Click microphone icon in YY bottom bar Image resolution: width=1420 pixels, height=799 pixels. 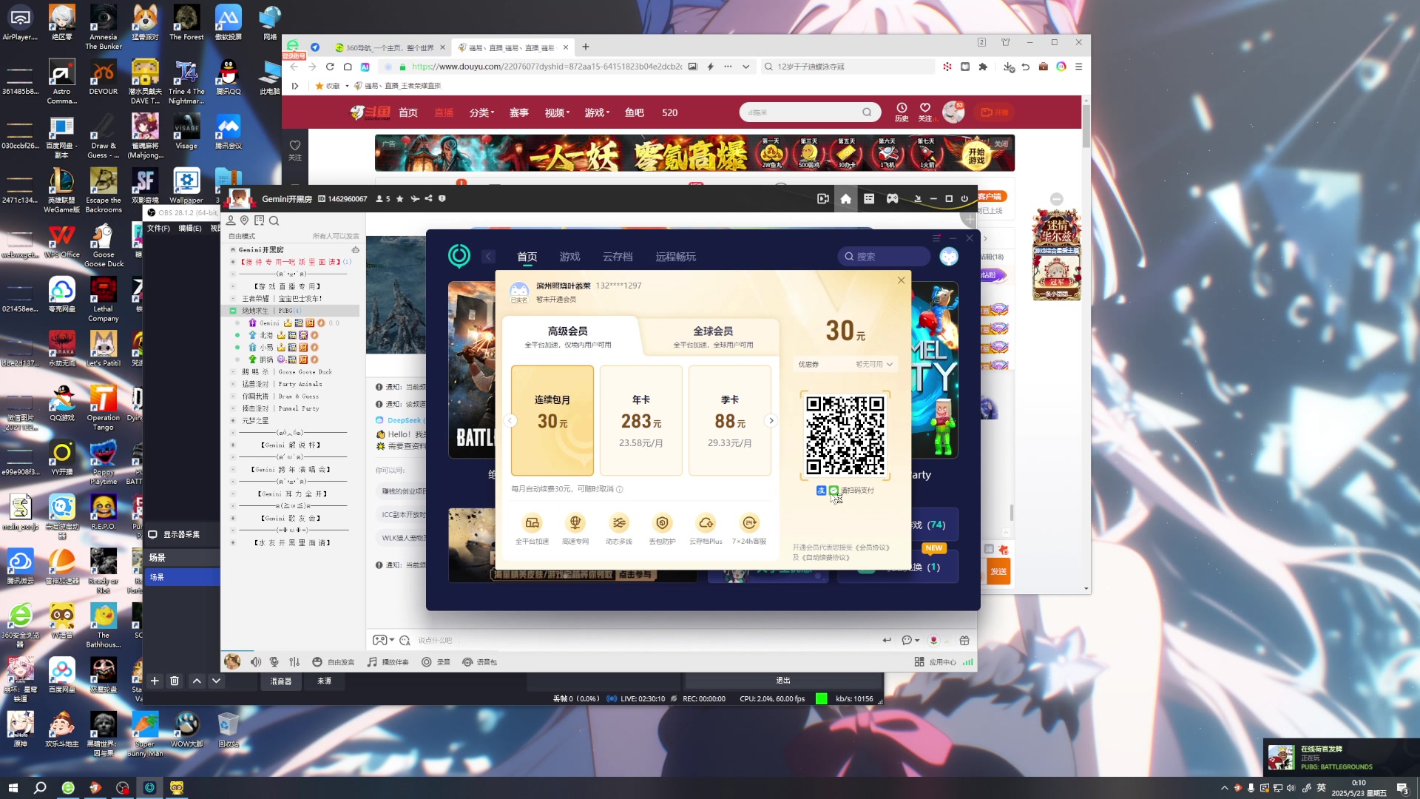(x=274, y=662)
